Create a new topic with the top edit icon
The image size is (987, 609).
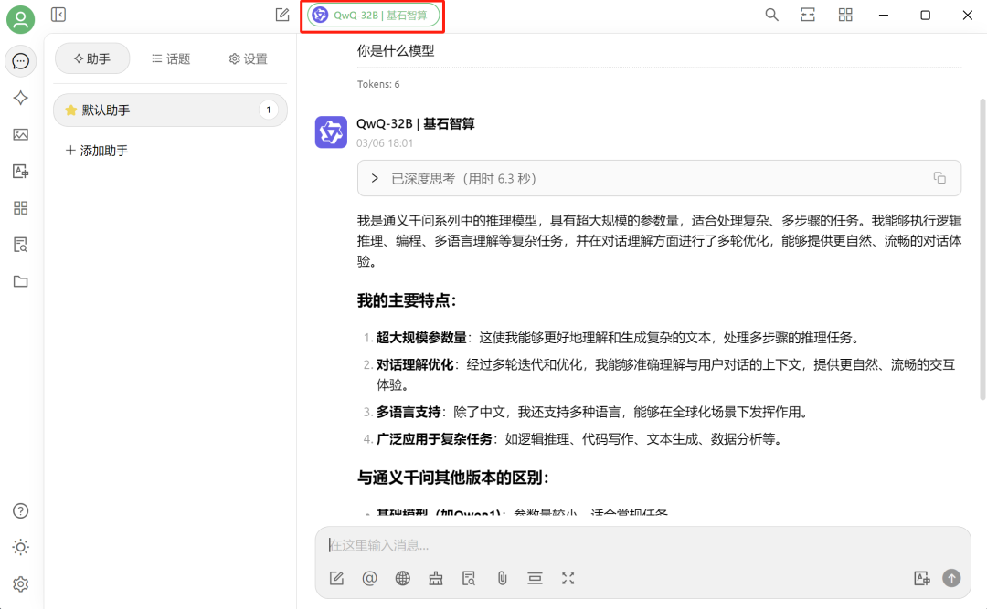pyautogui.click(x=282, y=15)
